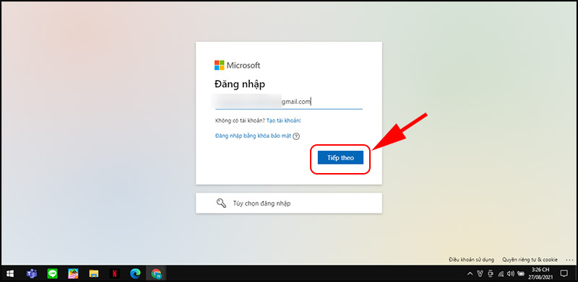Open the colorful game app taskbar icon
This screenshot has width=578, height=282.
point(73,273)
